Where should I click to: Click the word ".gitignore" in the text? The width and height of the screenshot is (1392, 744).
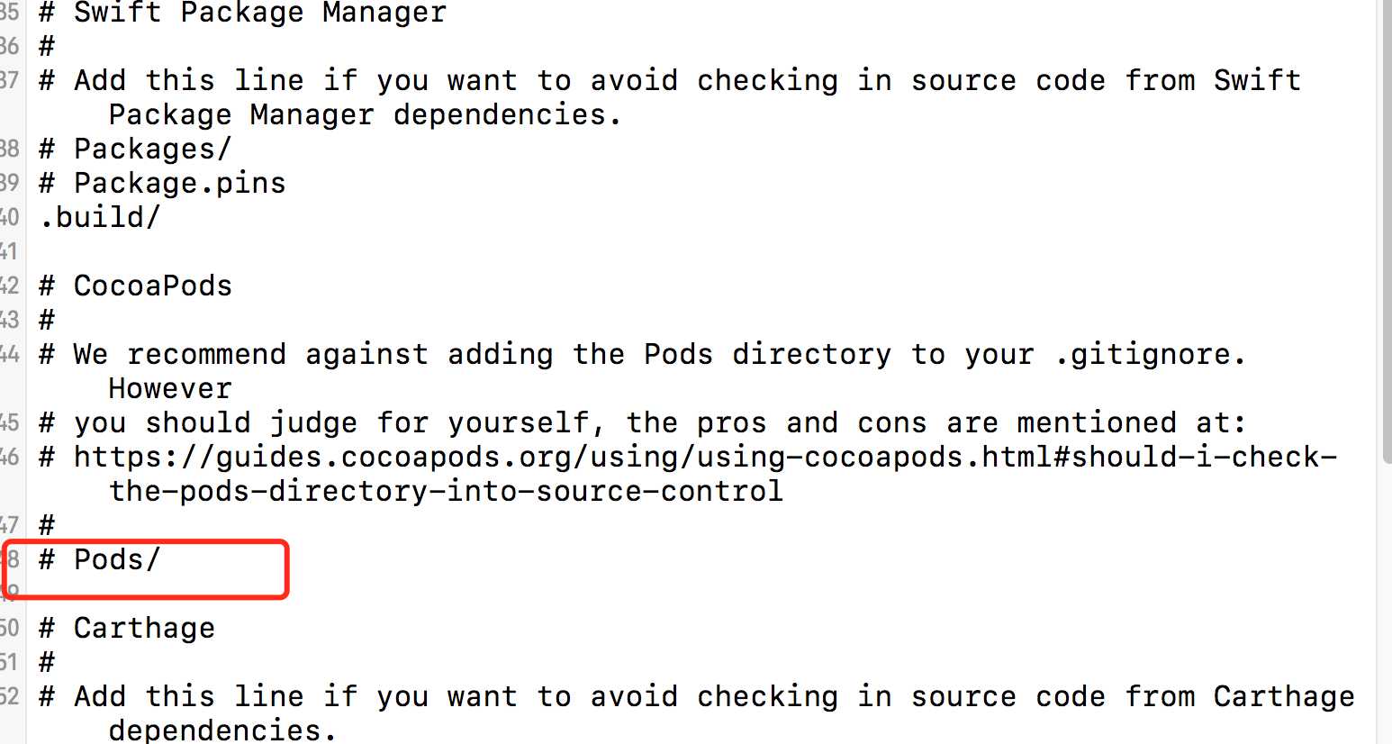pos(1150,354)
